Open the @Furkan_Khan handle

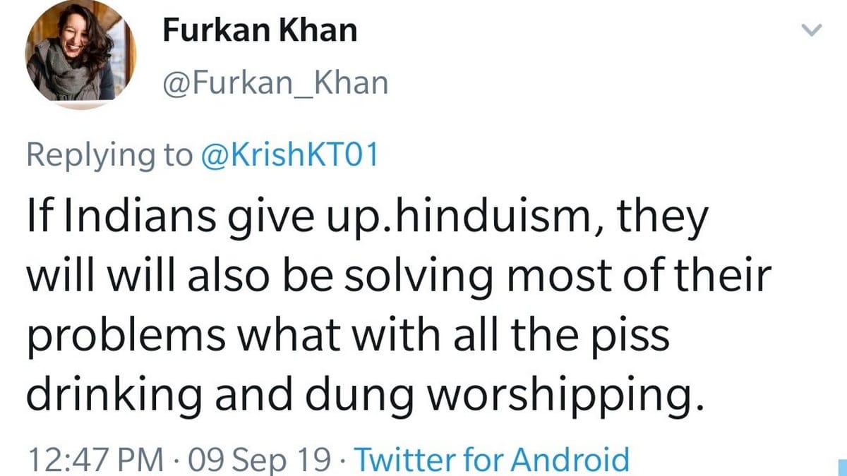[x=275, y=83]
